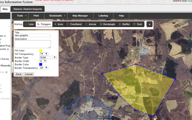192x120 pixels.
Task: Click the info icon next to Survey sidebar's 'ces'
Action: click(x=5, y=36)
